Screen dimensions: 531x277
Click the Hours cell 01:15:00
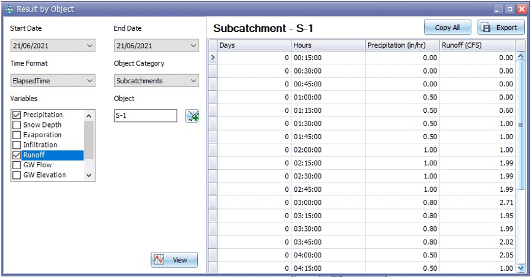tap(328, 110)
